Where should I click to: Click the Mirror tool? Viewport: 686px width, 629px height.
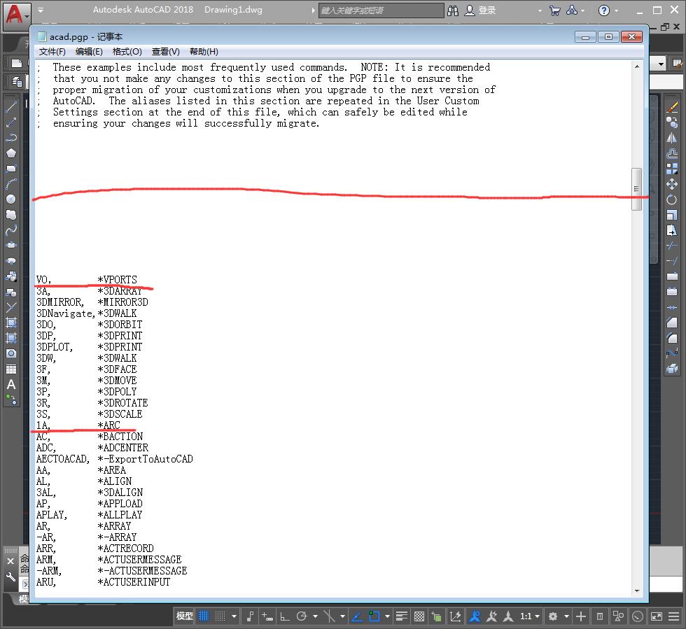click(x=672, y=138)
